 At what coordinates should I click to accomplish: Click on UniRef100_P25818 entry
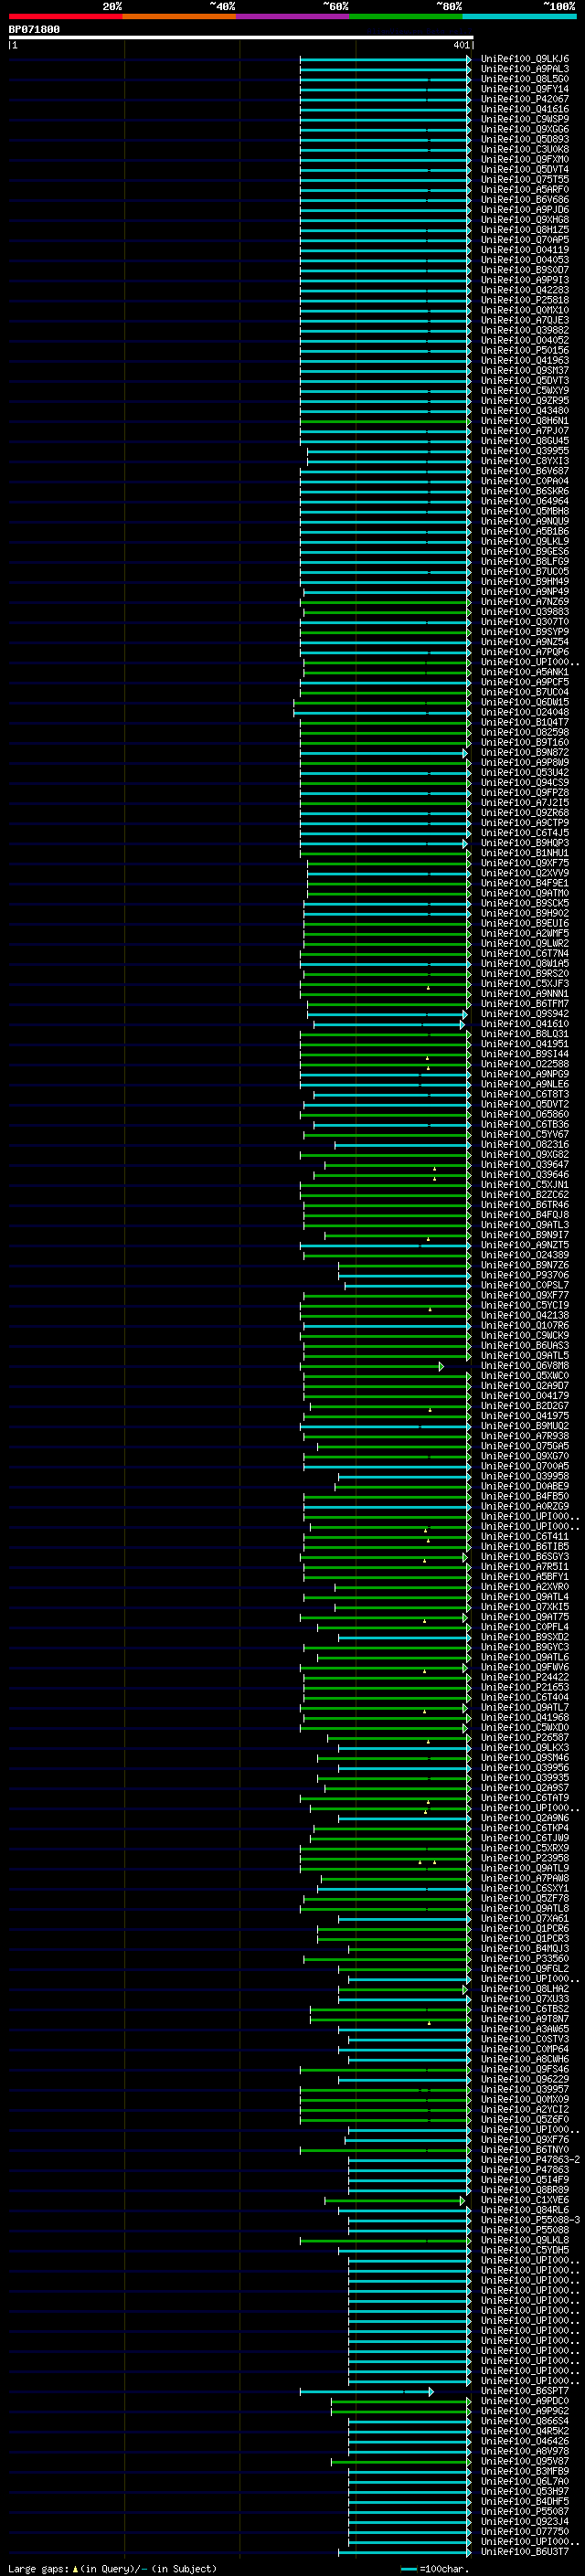[524, 300]
